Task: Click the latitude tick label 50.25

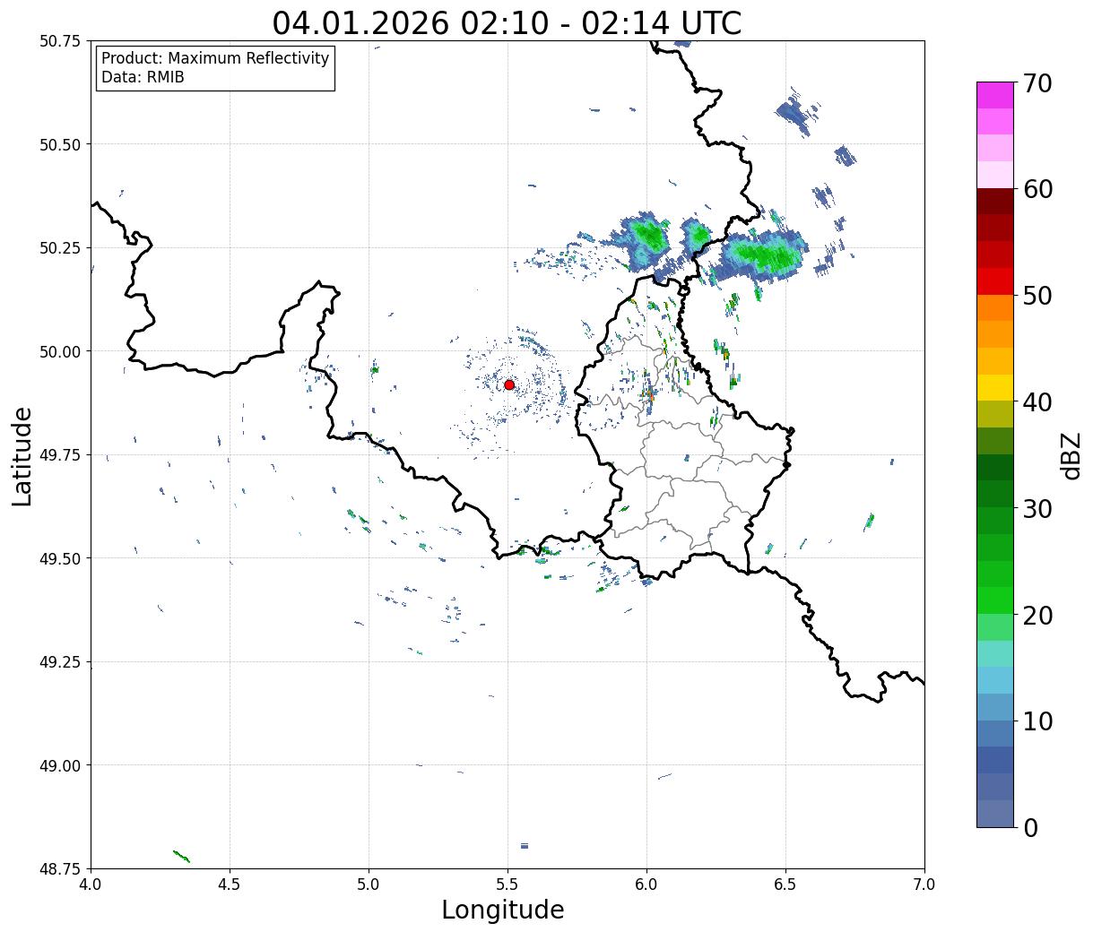Action: click(59, 248)
